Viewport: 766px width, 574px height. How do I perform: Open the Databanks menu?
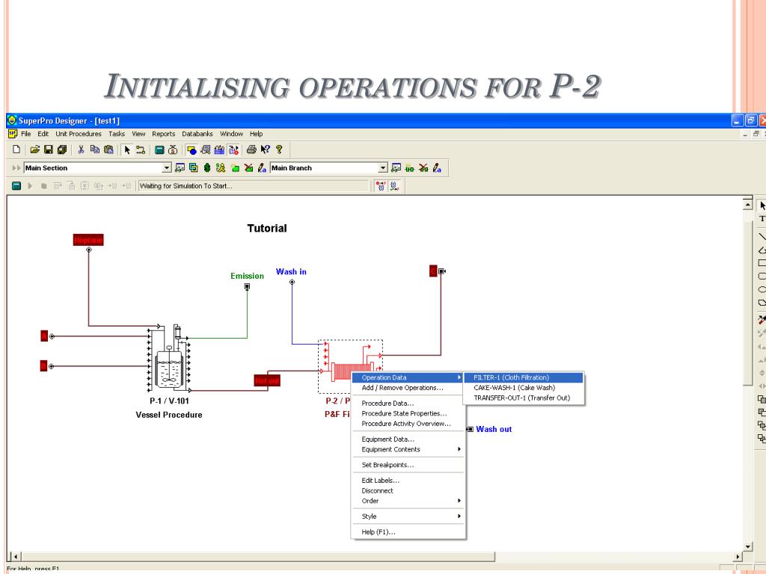197,134
